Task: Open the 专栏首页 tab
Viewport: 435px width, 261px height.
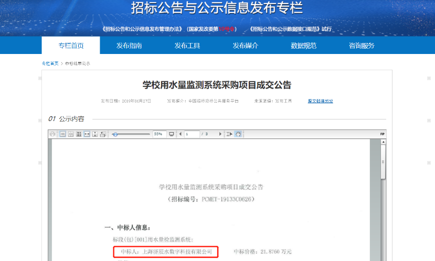Action: pyautogui.click(x=71, y=46)
